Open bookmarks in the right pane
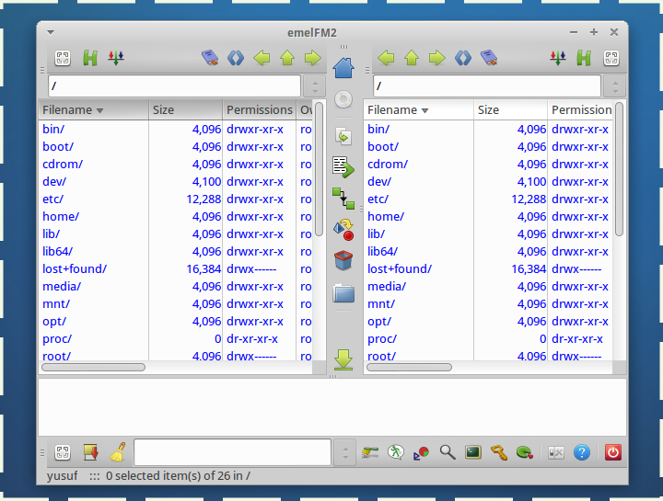This screenshot has height=501, width=663. (x=489, y=58)
